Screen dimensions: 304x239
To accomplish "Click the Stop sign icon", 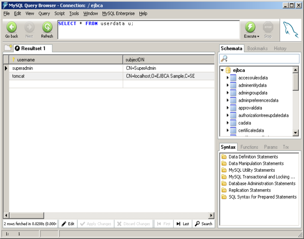I will pos(268,27).
